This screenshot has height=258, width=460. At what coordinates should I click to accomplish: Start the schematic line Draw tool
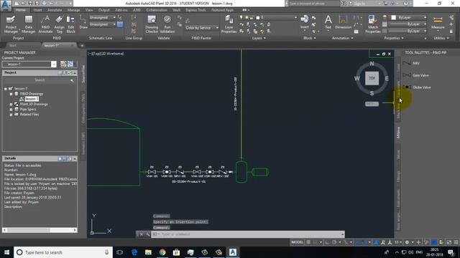point(83,22)
